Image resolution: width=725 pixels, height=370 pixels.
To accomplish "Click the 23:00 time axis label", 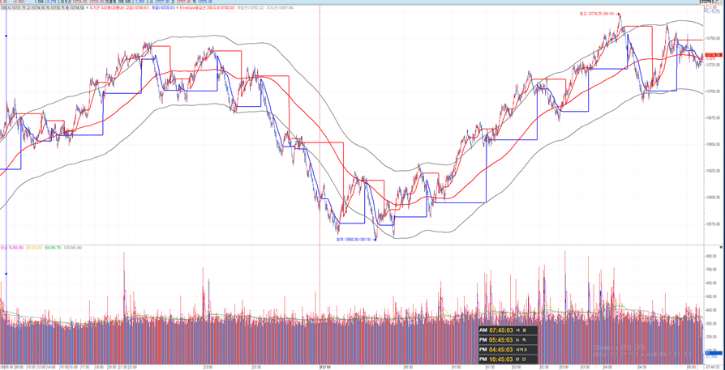I will pyautogui.click(x=208, y=368).
